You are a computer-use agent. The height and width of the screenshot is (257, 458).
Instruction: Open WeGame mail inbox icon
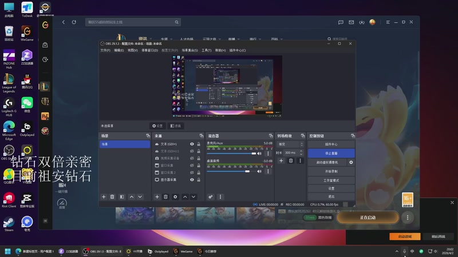pyautogui.click(x=352, y=22)
